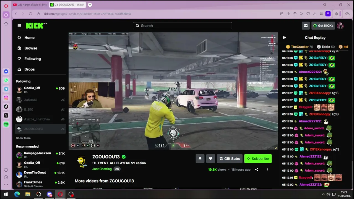
Task: Click the Subscribe button
Action: pyautogui.click(x=258, y=159)
